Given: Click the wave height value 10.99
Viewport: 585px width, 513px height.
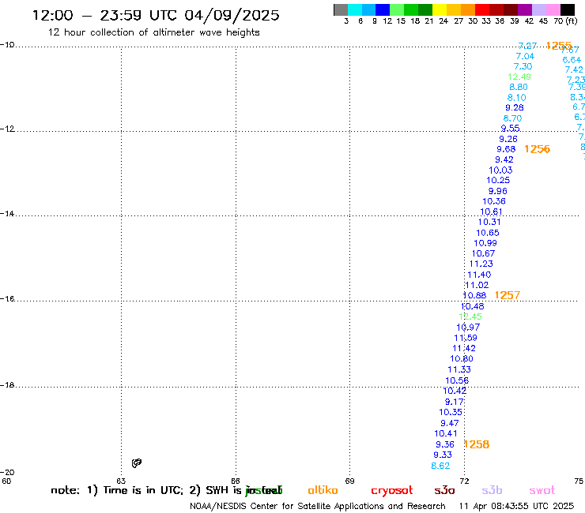Looking at the screenshot, I should point(485,243).
